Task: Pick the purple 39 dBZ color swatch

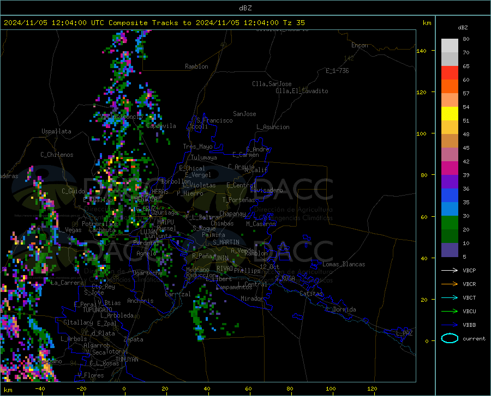Action: click(x=450, y=182)
